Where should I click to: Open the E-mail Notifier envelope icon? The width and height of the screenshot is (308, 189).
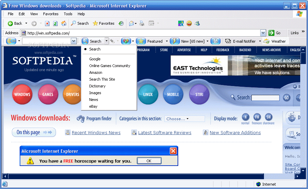click(228, 41)
